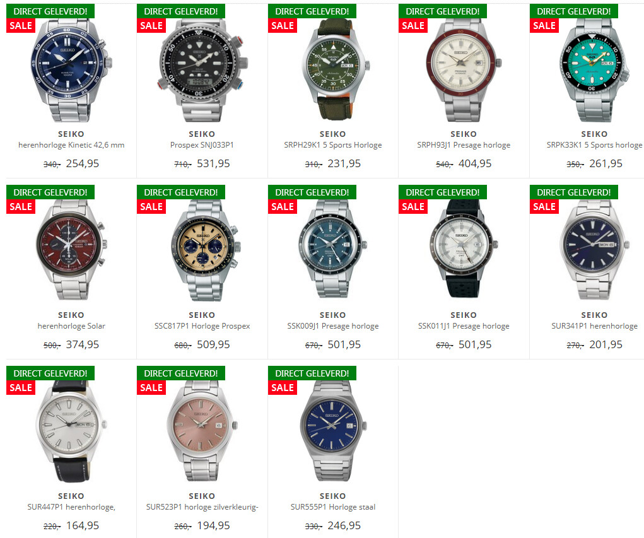Select the SRPH93J1 Presage horloge link
The image size is (644, 538).
463,145
